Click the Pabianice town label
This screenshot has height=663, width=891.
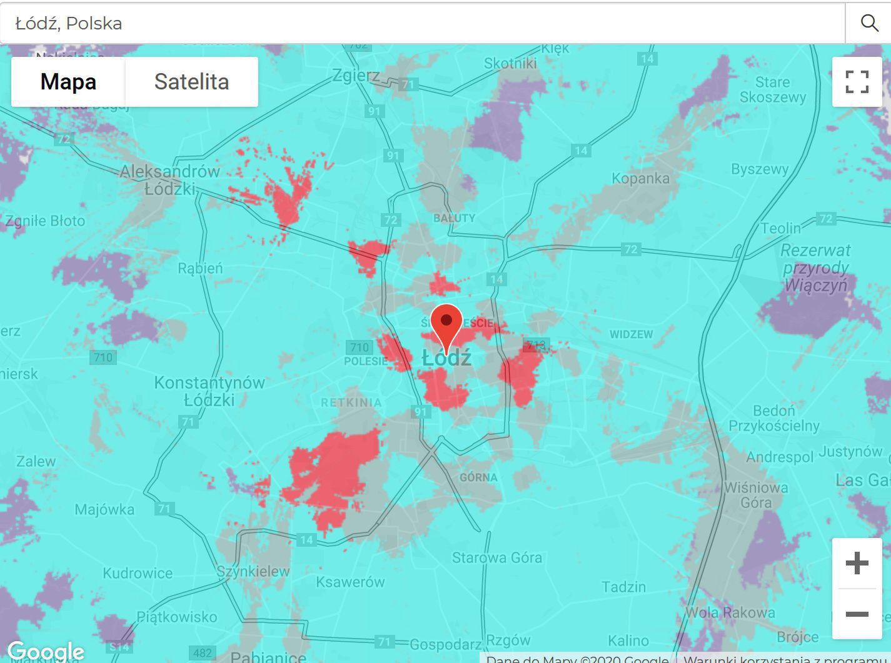(x=268, y=657)
